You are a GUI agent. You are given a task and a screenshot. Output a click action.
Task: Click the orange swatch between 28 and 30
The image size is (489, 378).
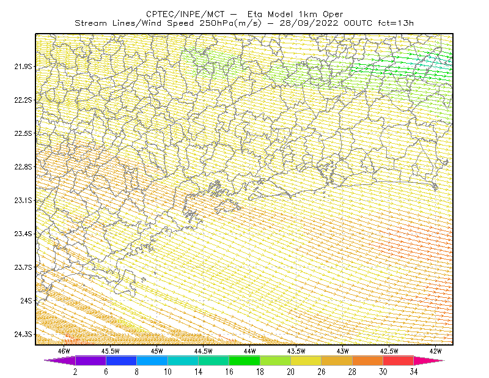tap(367, 360)
